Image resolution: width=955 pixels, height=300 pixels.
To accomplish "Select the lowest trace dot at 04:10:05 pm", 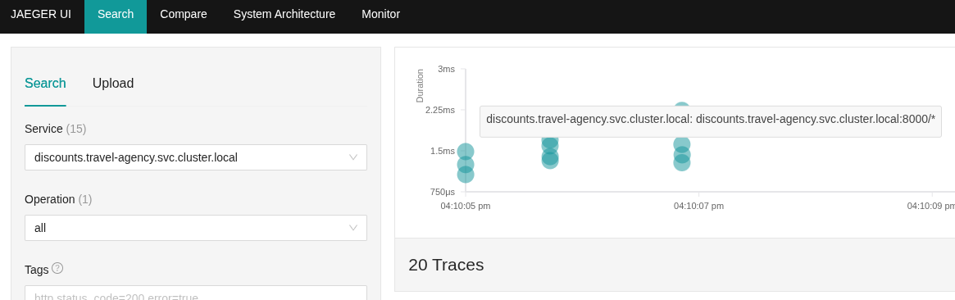I will 466,175.
